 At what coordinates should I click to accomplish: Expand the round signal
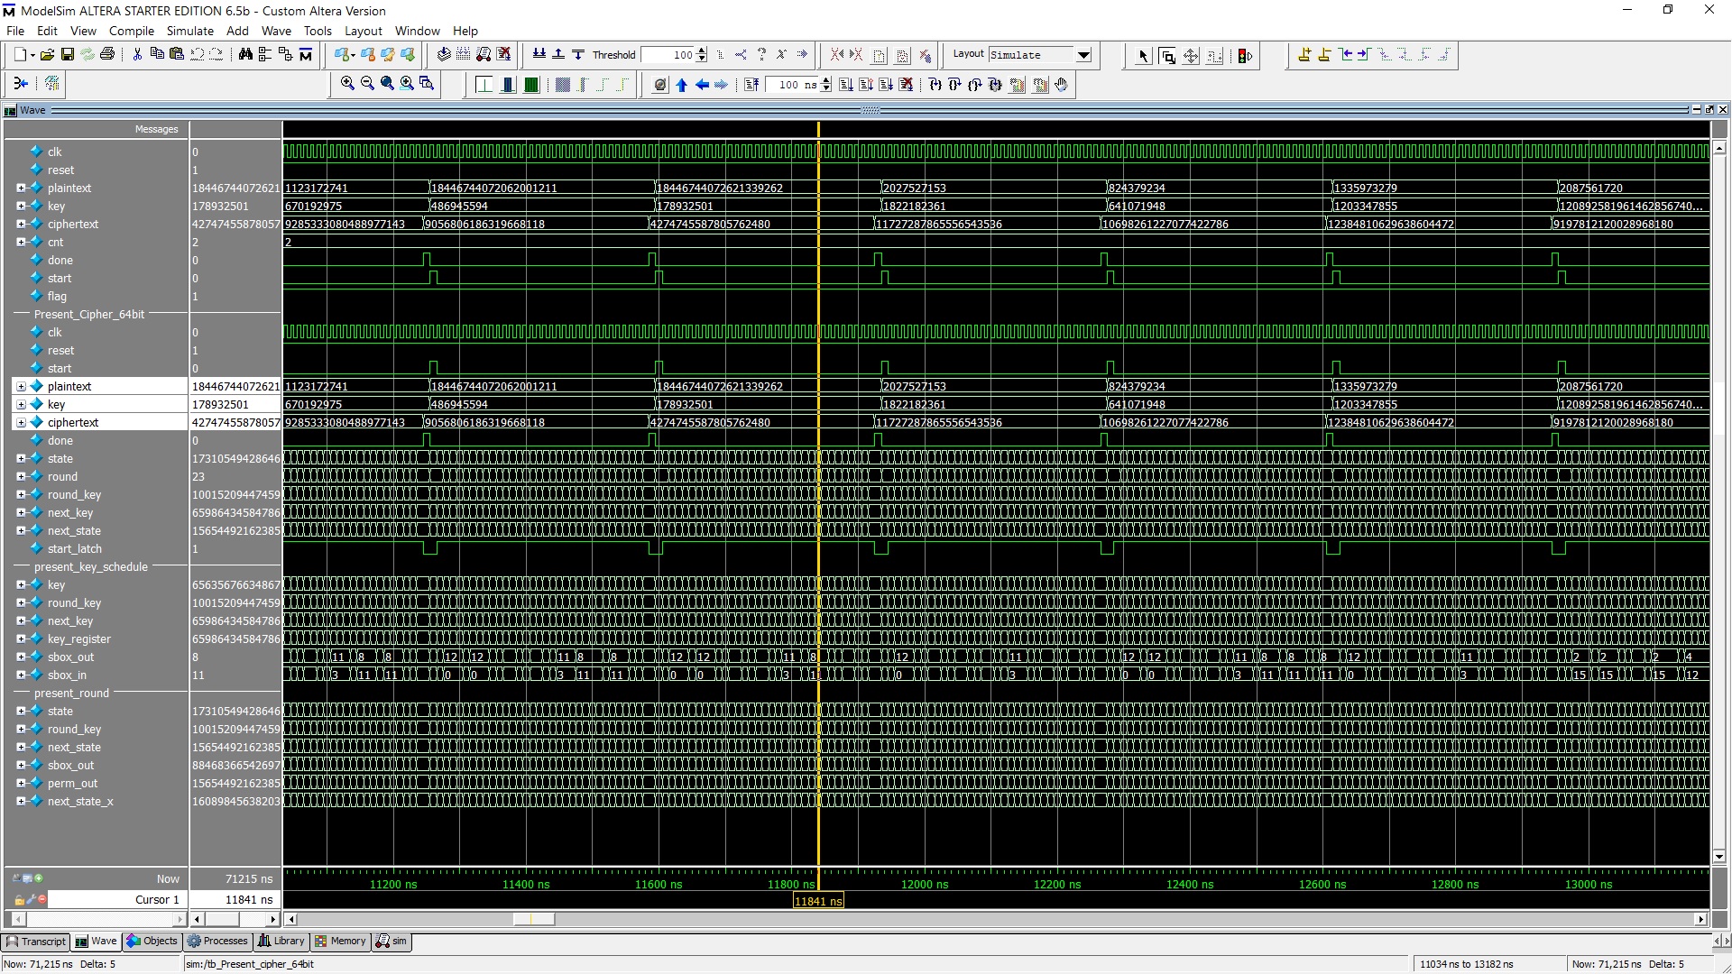[x=21, y=476]
